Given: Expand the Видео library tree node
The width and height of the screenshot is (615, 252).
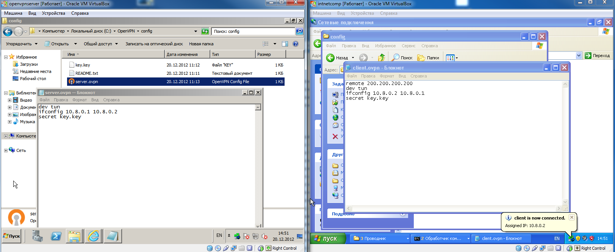Looking at the screenshot, I should pos(9,100).
